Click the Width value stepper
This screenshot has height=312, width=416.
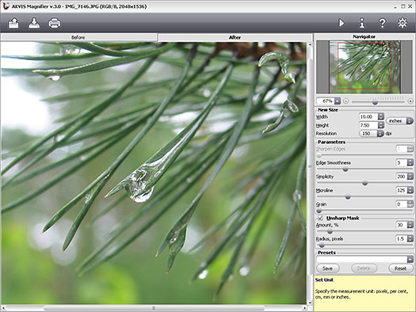click(x=381, y=116)
